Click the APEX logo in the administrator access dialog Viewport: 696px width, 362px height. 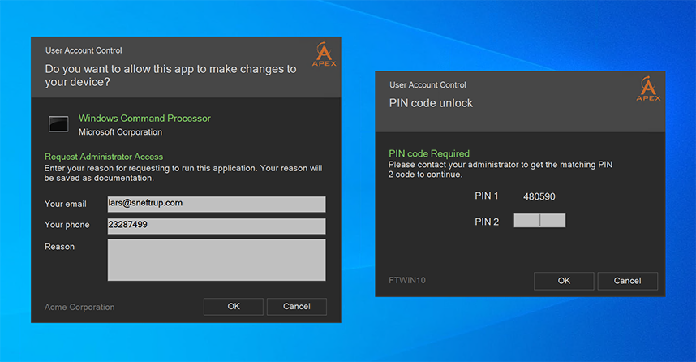coord(324,54)
